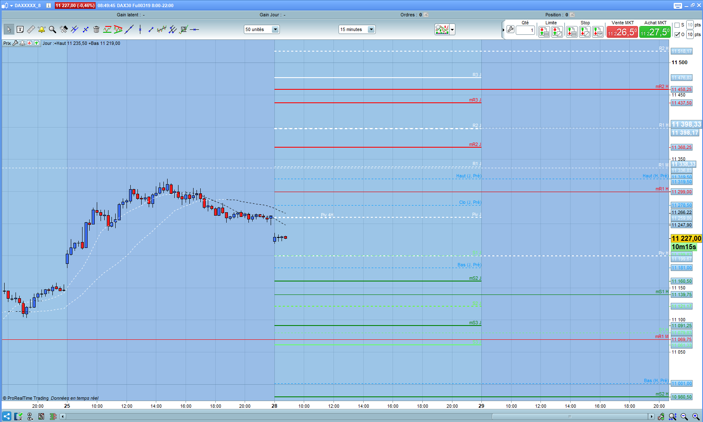Click the zoom-out magnifier at bottom right
Screen dimensions: 703x422
[x=684, y=417]
